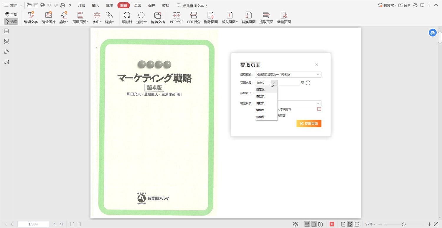The height and width of the screenshot is (228, 442).
Task: Switch to the 批注 tab
Action: coord(109,5)
